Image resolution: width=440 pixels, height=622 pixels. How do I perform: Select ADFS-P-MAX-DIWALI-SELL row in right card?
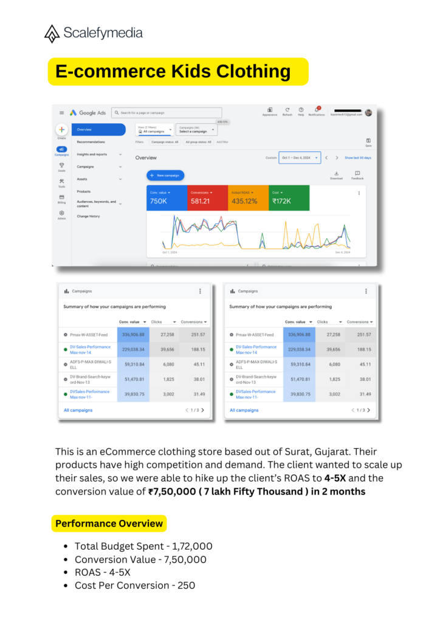point(300,364)
